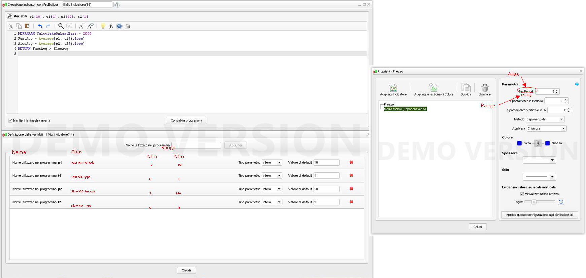Image resolution: width=586 pixels, height=278 pixels.
Task: Click the Ribasso blue color swatch
Action: pyautogui.click(x=547, y=143)
